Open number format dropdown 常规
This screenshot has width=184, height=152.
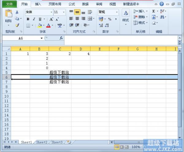point(117,12)
